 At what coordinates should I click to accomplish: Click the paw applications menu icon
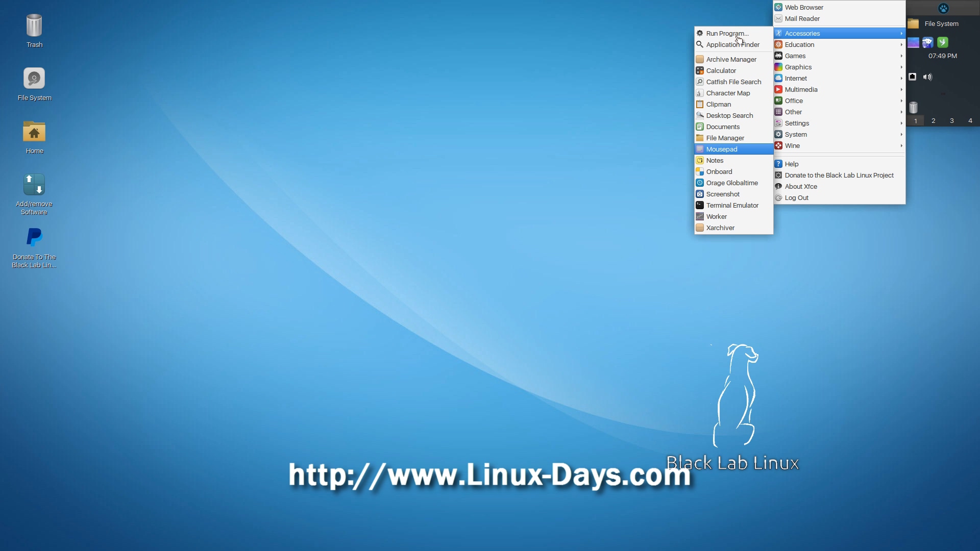pyautogui.click(x=943, y=8)
